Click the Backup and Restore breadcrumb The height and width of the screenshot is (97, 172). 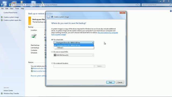51,5
